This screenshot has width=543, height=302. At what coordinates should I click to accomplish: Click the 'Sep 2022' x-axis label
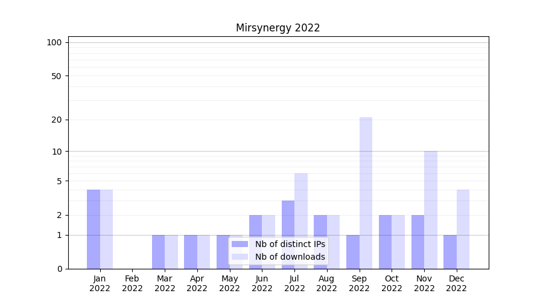(359, 283)
